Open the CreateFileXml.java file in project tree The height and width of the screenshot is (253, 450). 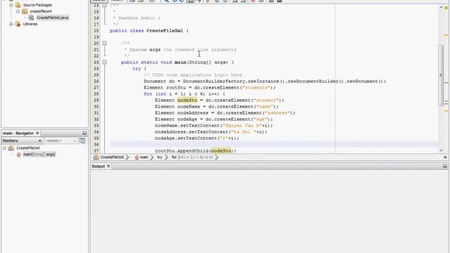coord(52,18)
